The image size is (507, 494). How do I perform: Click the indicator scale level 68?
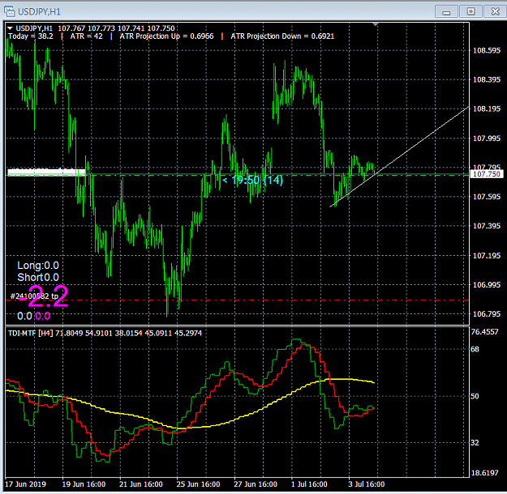pyautogui.click(x=475, y=349)
